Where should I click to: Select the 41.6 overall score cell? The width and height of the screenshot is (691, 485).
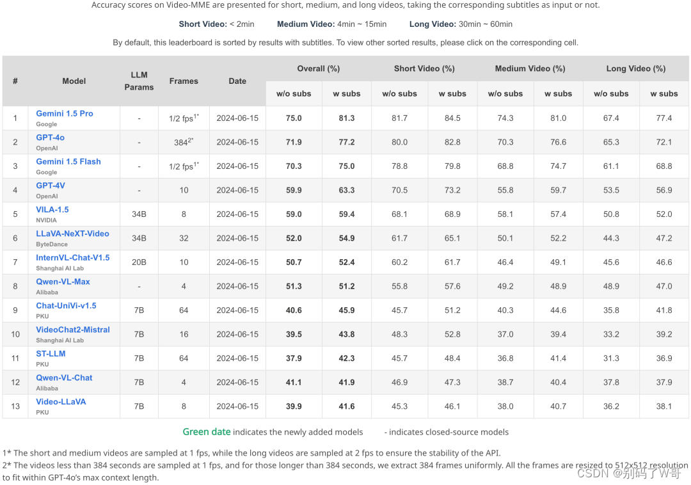click(x=347, y=406)
